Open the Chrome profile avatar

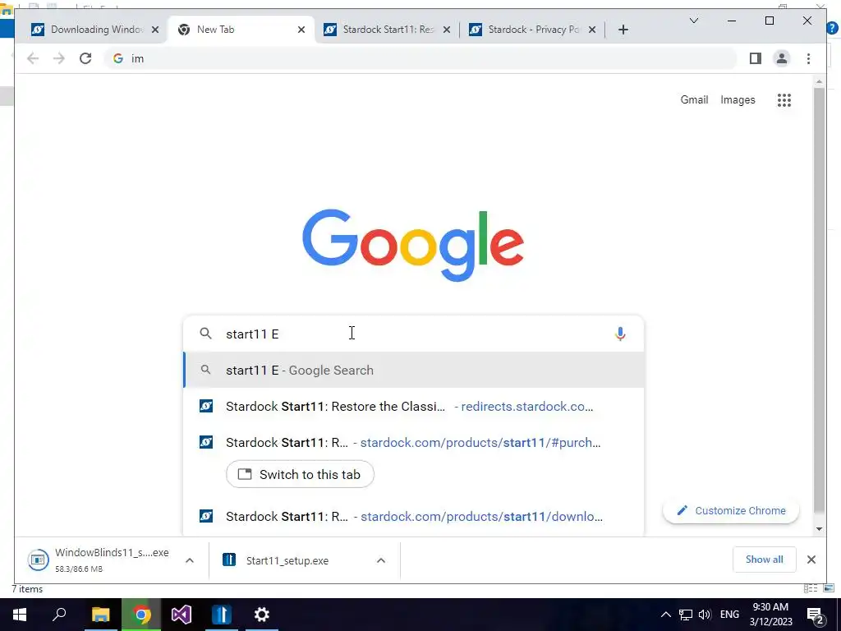(782, 58)
